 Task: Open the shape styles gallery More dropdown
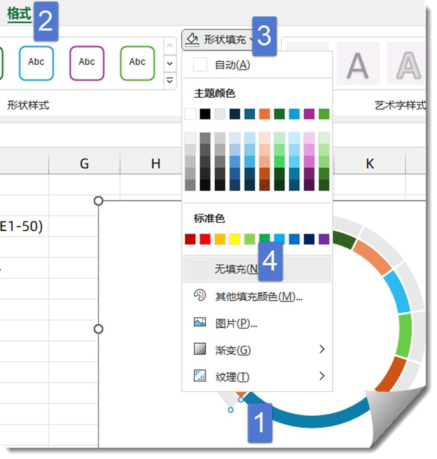click(x=170, y=81)
